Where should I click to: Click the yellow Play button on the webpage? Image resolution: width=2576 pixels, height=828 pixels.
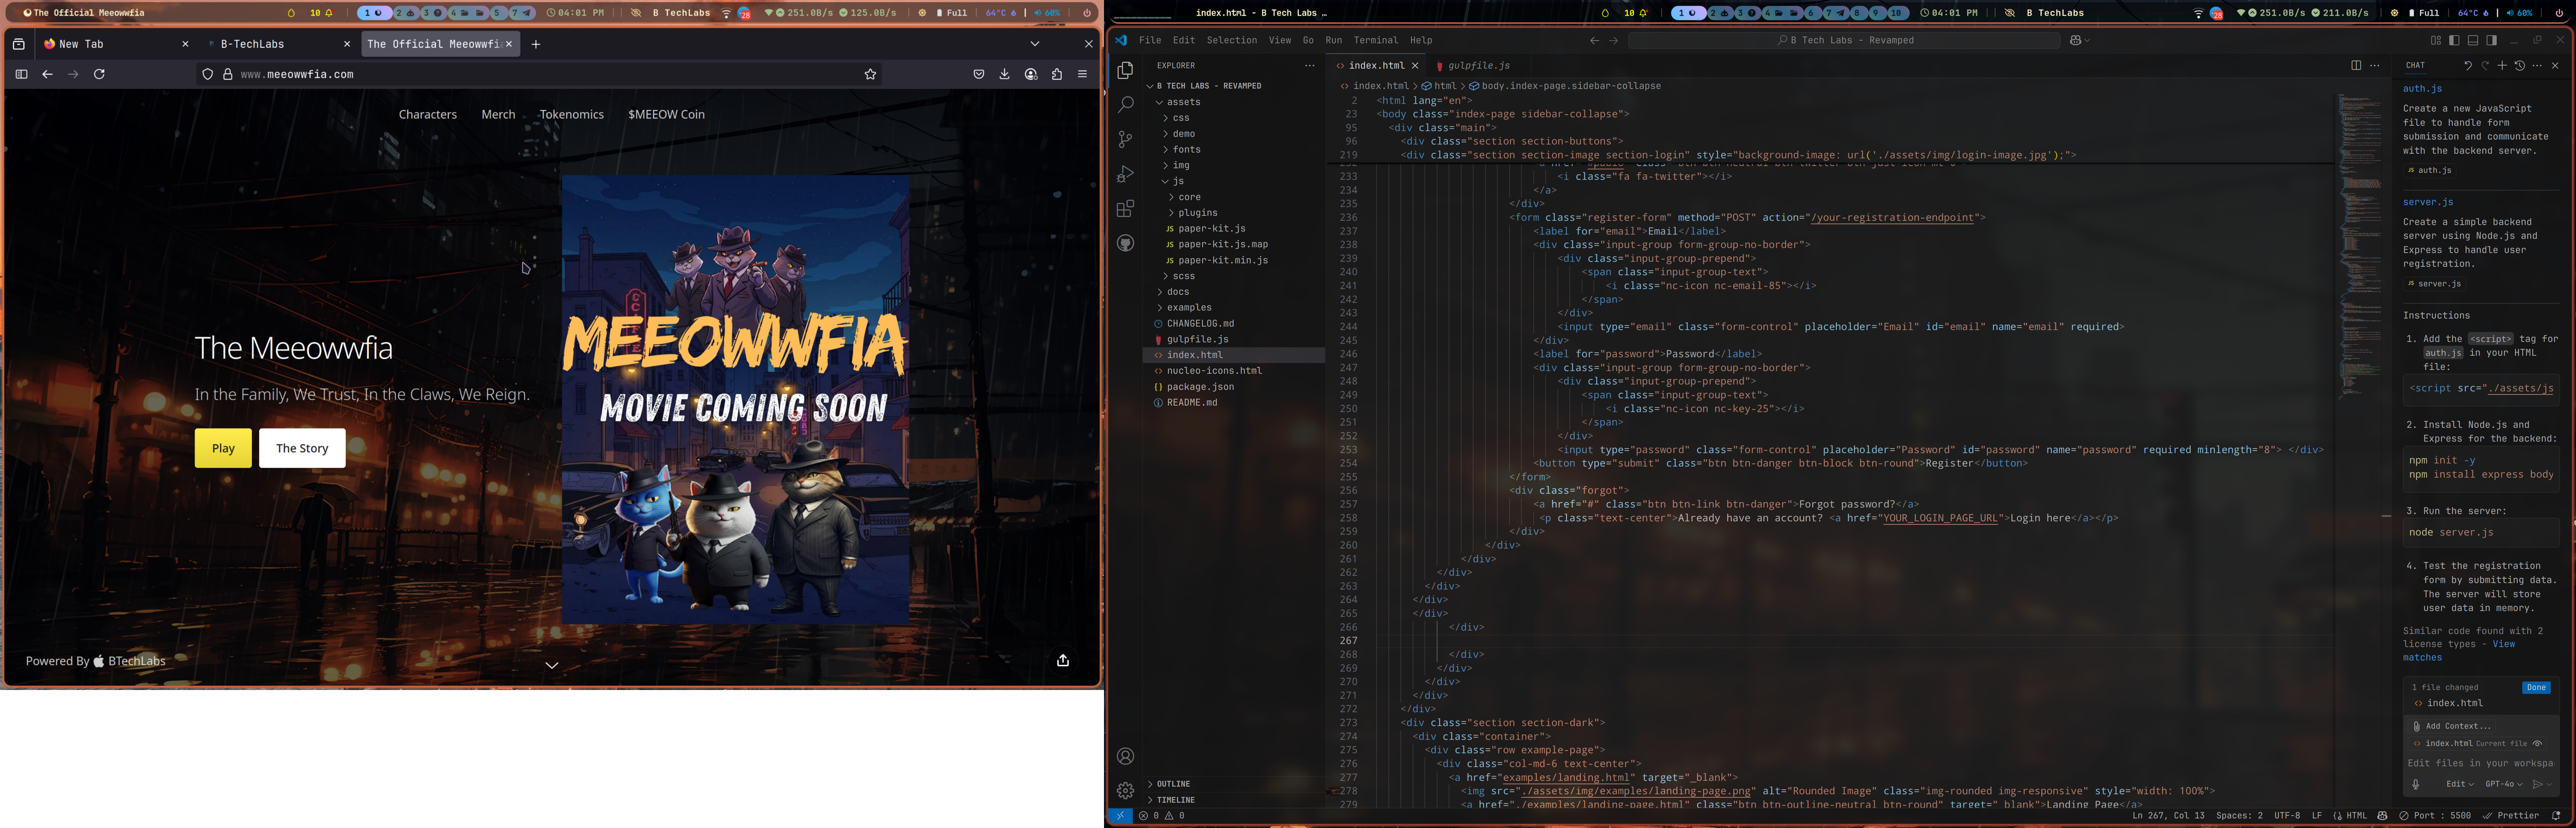coord(223,448)
